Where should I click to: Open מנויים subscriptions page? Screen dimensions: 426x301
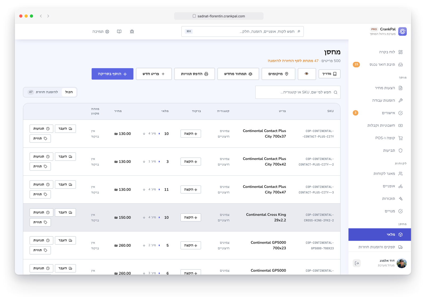(x=380, y=211)
